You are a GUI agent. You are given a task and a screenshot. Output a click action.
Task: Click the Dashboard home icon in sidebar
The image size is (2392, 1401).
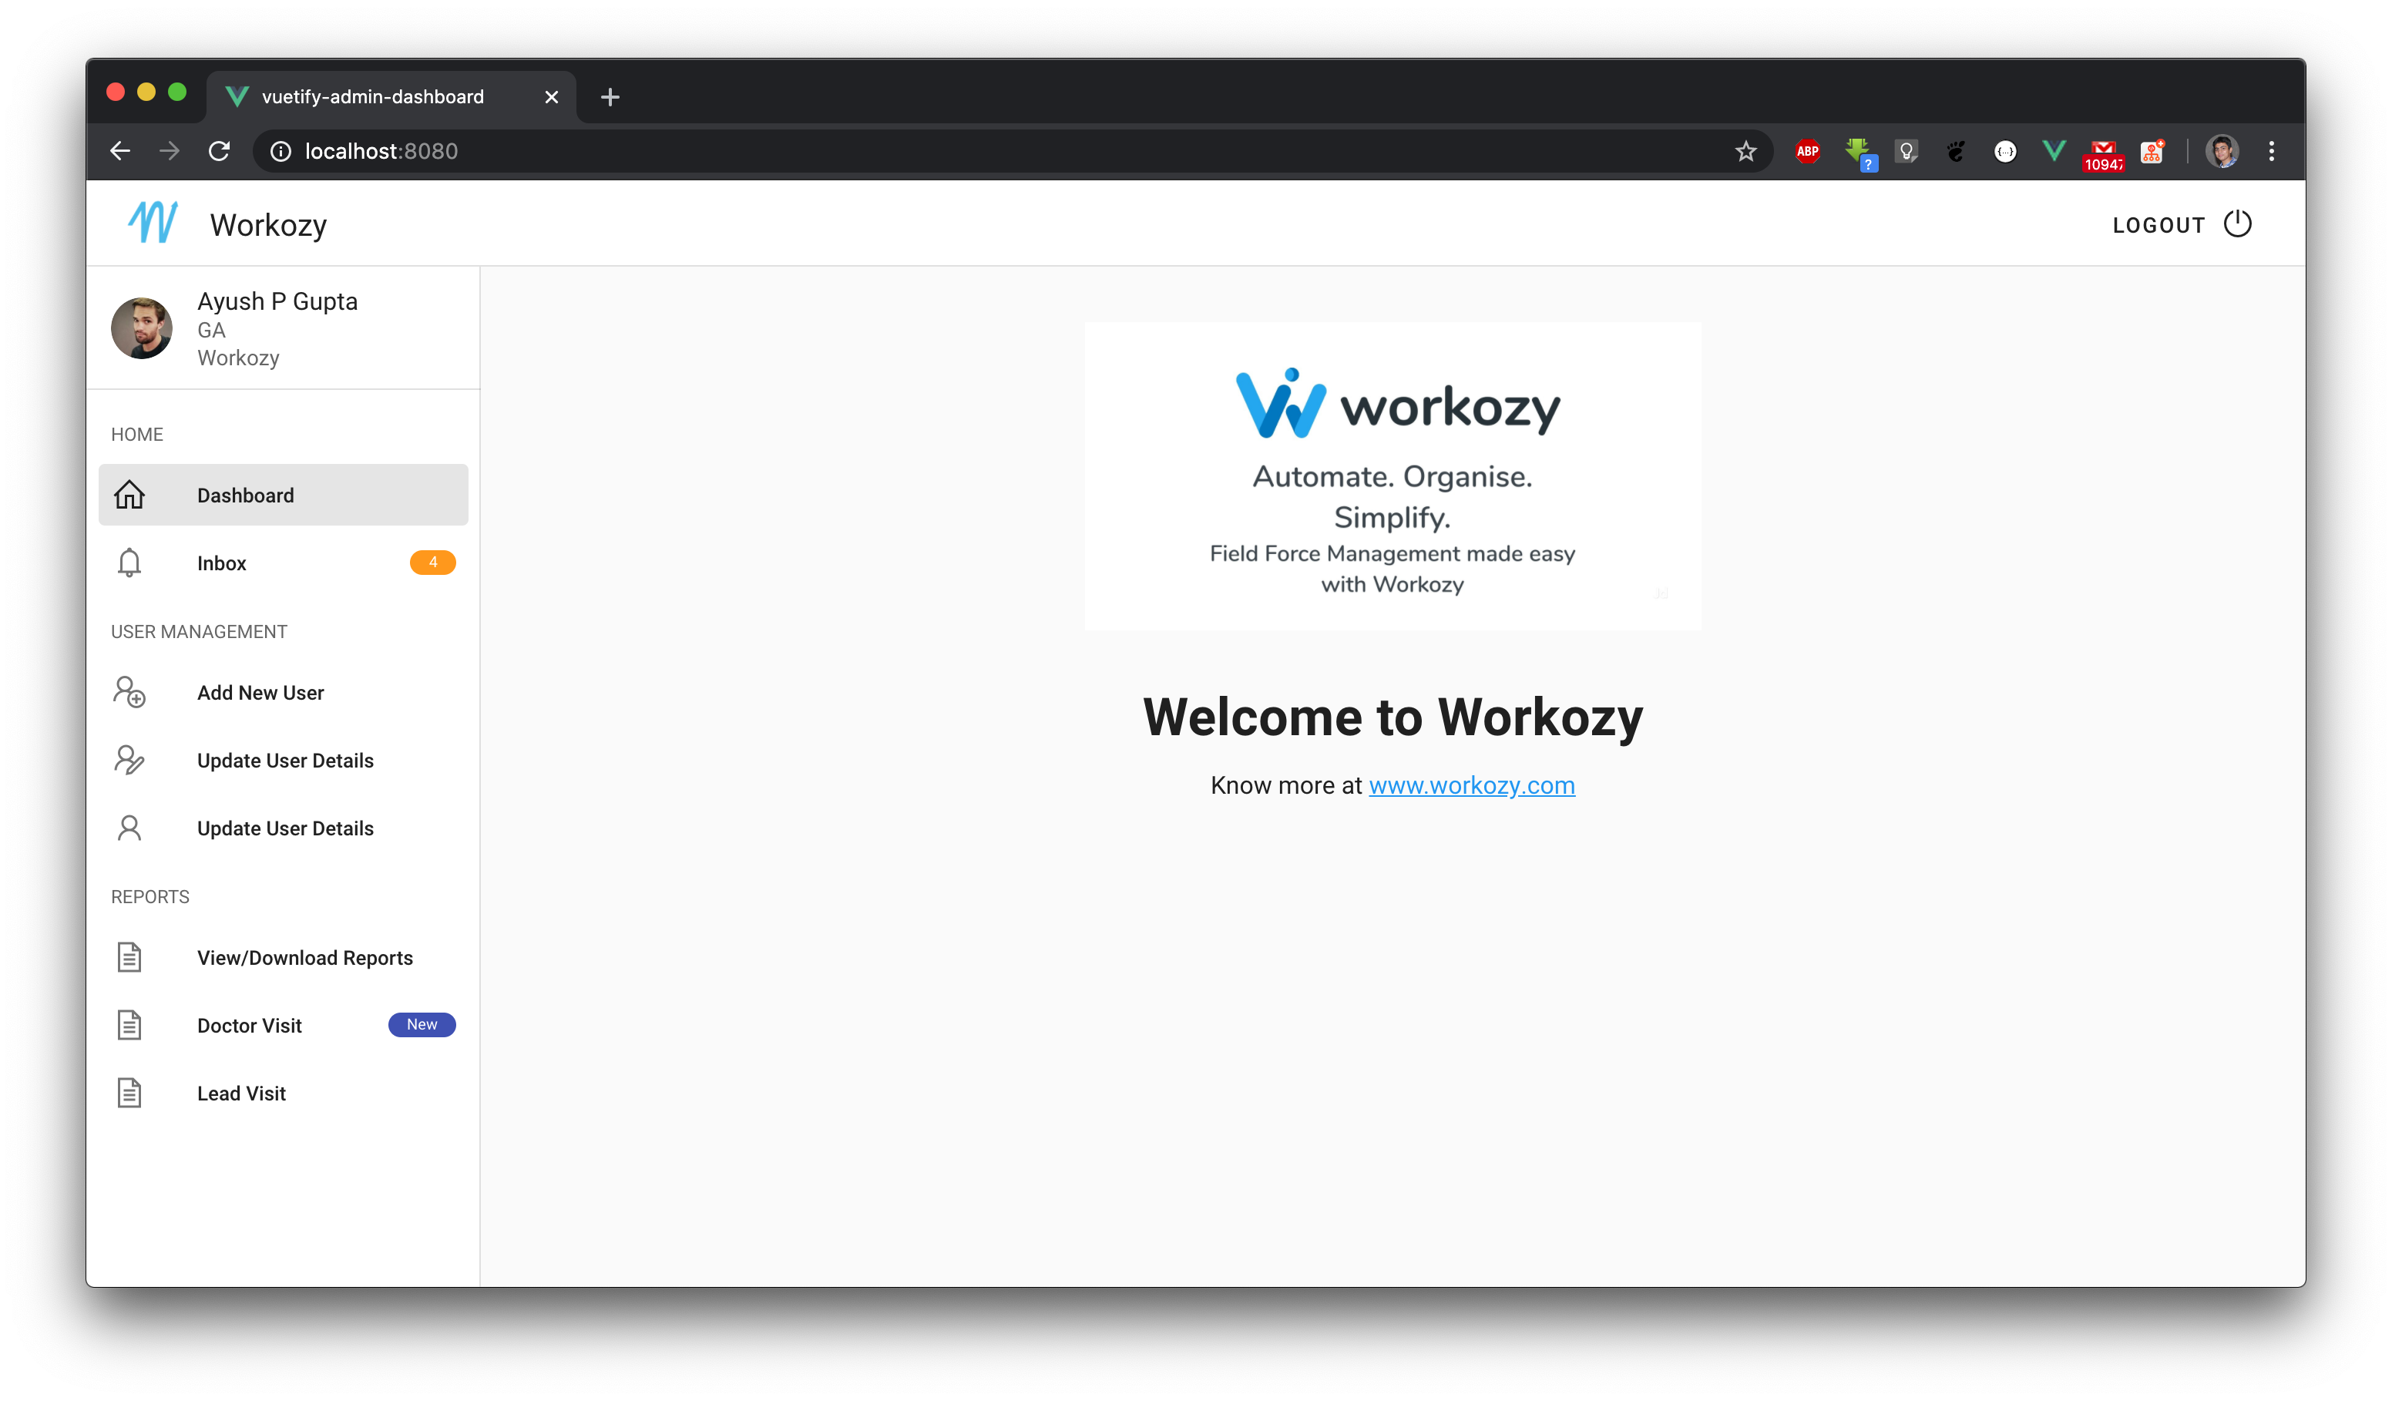coord(129,495)
